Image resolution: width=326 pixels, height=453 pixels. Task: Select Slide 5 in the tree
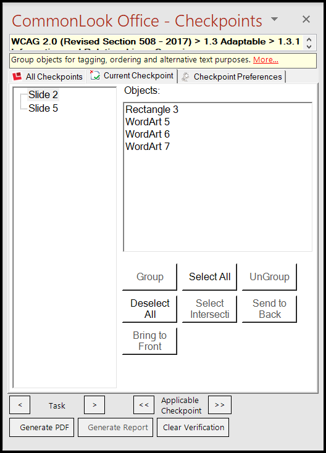click(x=43, y=108)
